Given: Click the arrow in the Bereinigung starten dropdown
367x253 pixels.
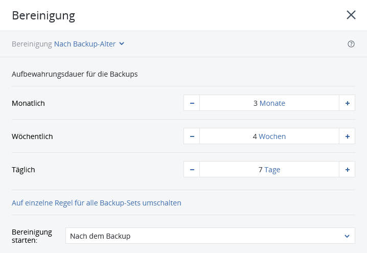Looking at the screenshot, I should (347, 236).
